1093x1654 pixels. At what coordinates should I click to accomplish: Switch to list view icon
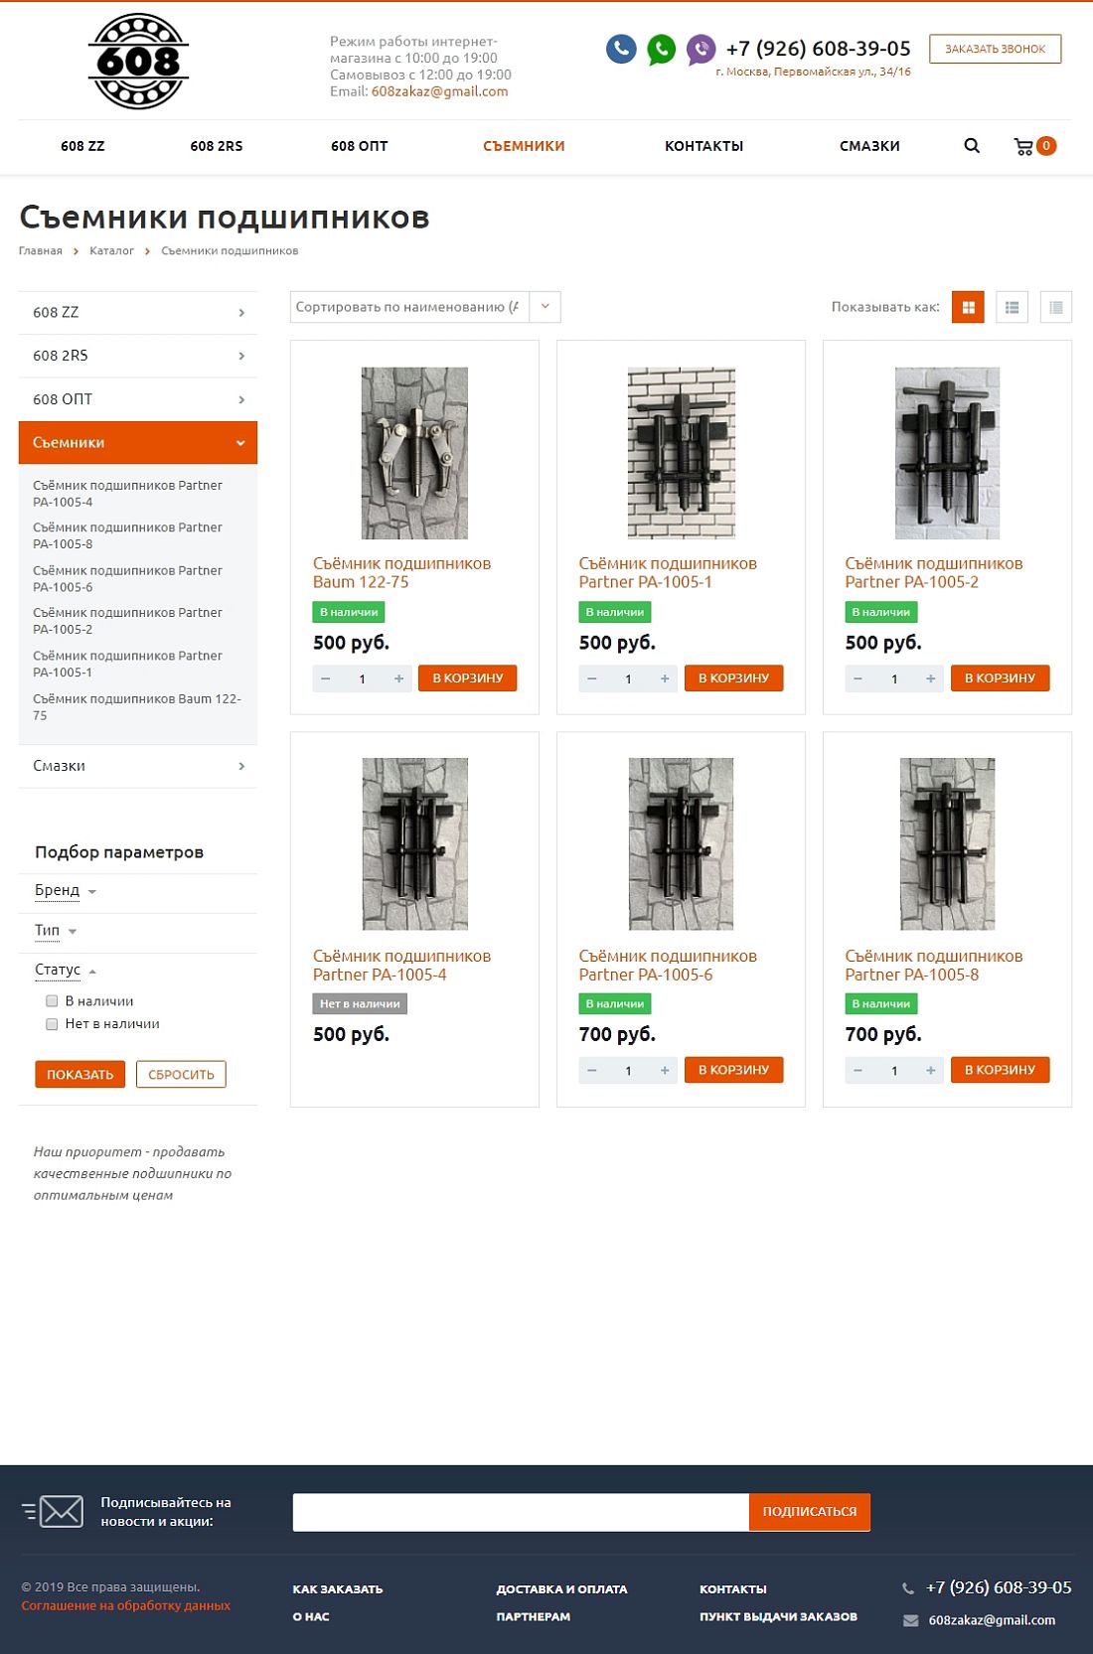pyautogui.click(x=1012, y=307)
